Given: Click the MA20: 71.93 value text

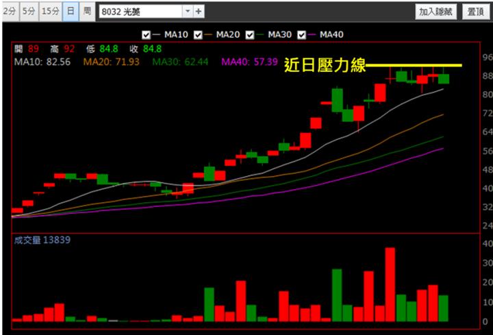Looking at the screenshot, I should [112, 62].
